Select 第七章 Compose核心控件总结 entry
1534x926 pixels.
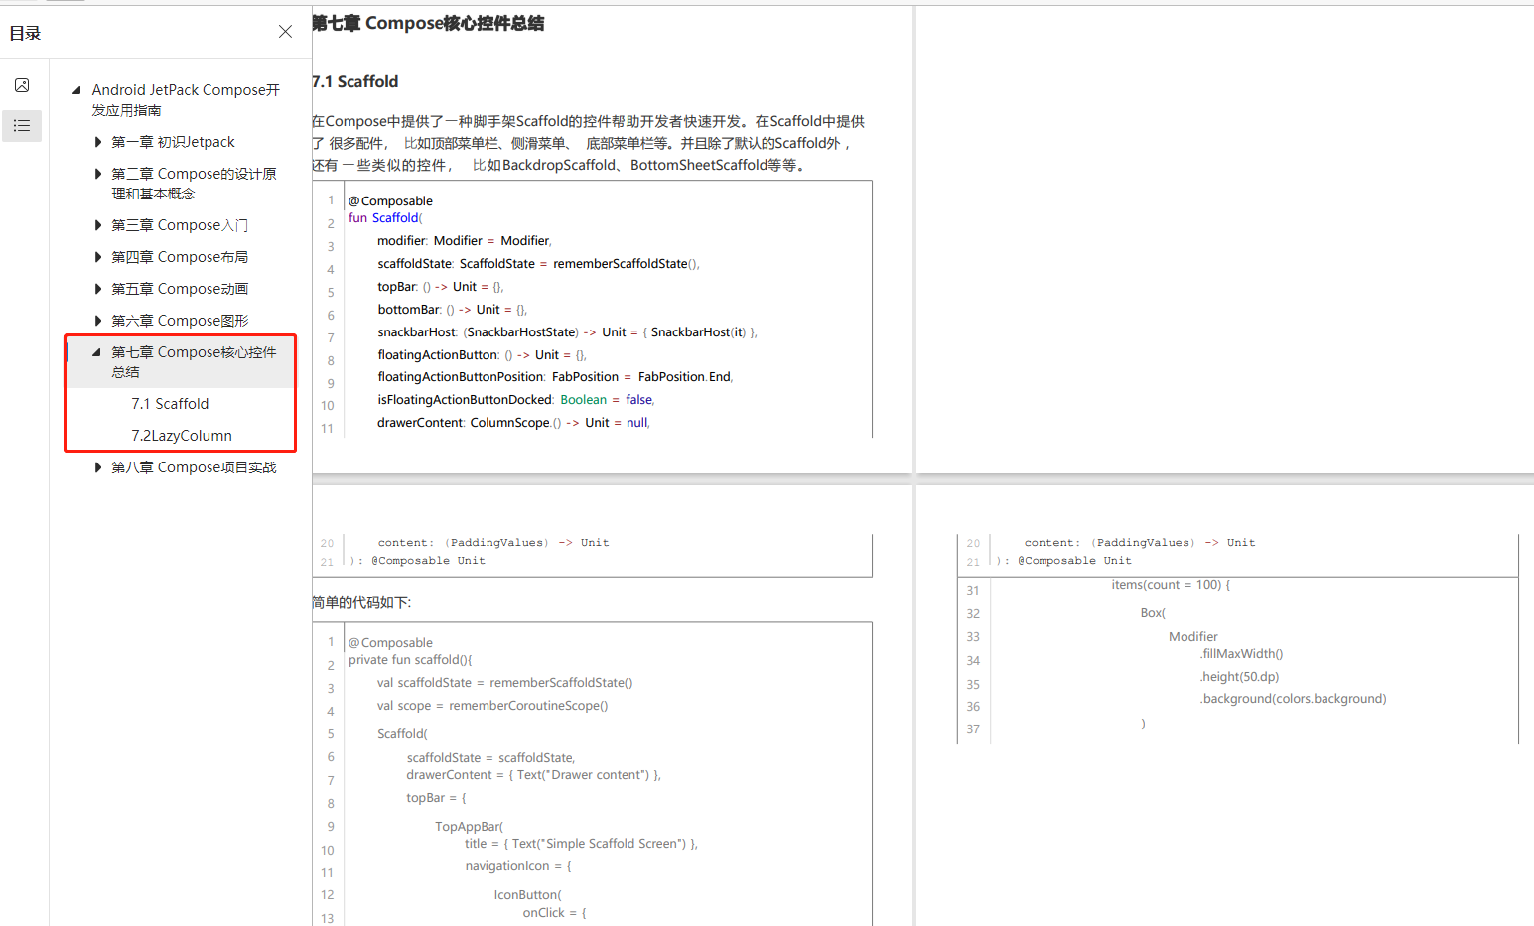pyautogui.click(x=194, y=362)
